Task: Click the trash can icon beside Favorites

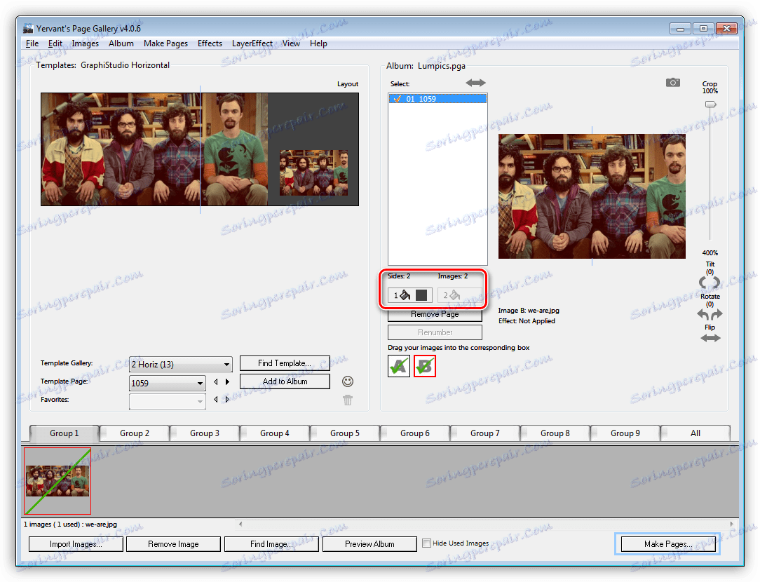Action: [x=348, y=400]
